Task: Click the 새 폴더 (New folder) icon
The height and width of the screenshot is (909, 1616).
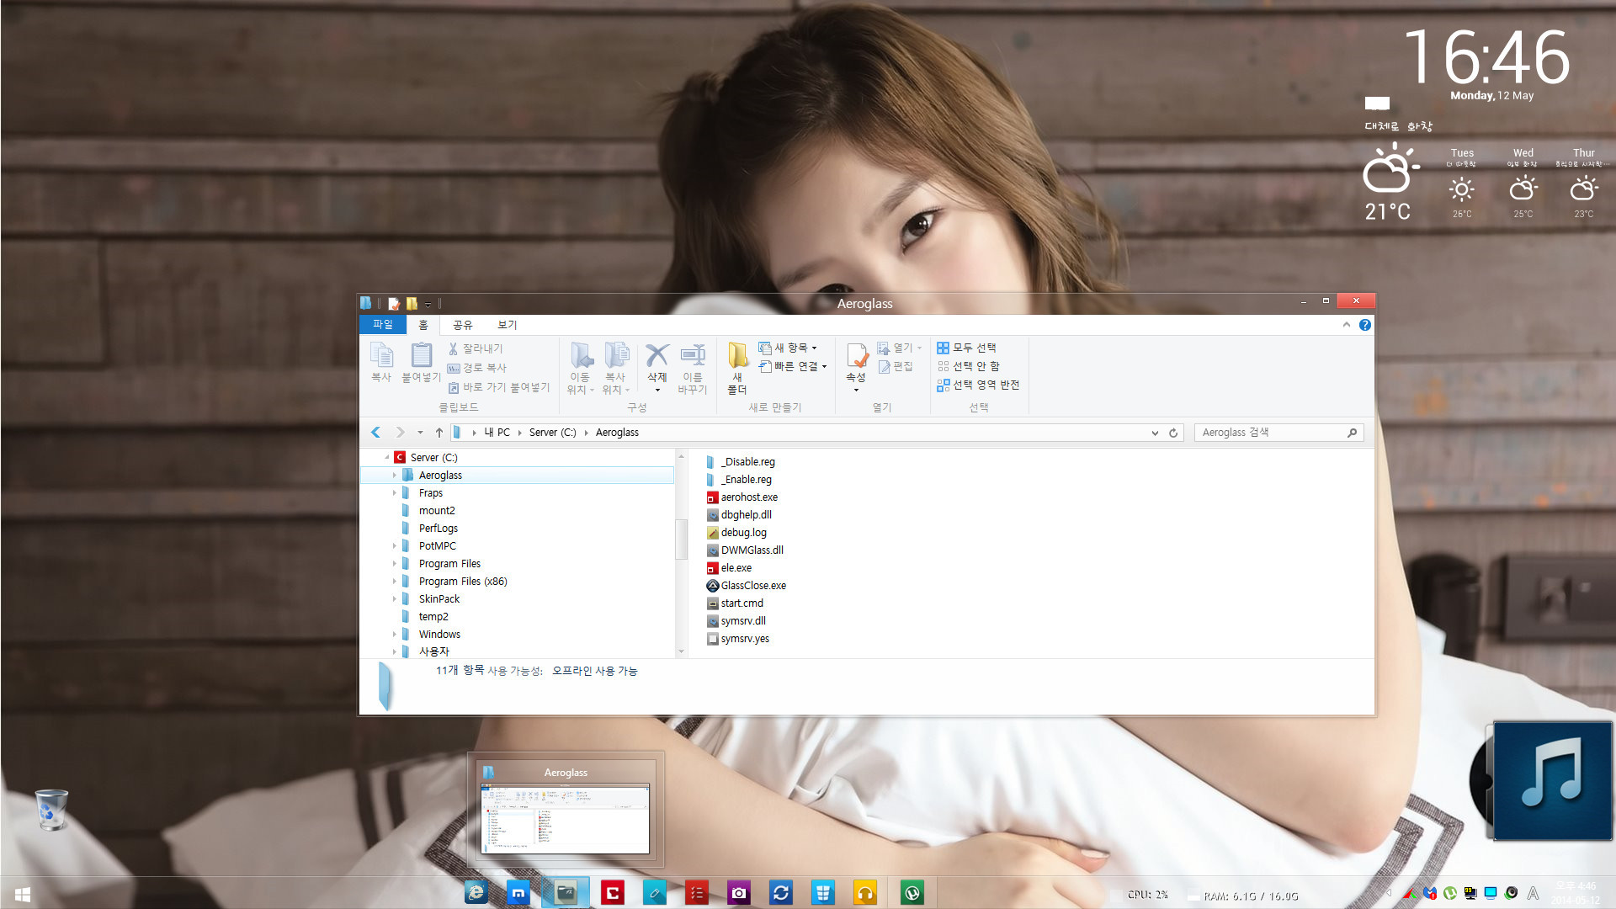Action: [738, 355]
